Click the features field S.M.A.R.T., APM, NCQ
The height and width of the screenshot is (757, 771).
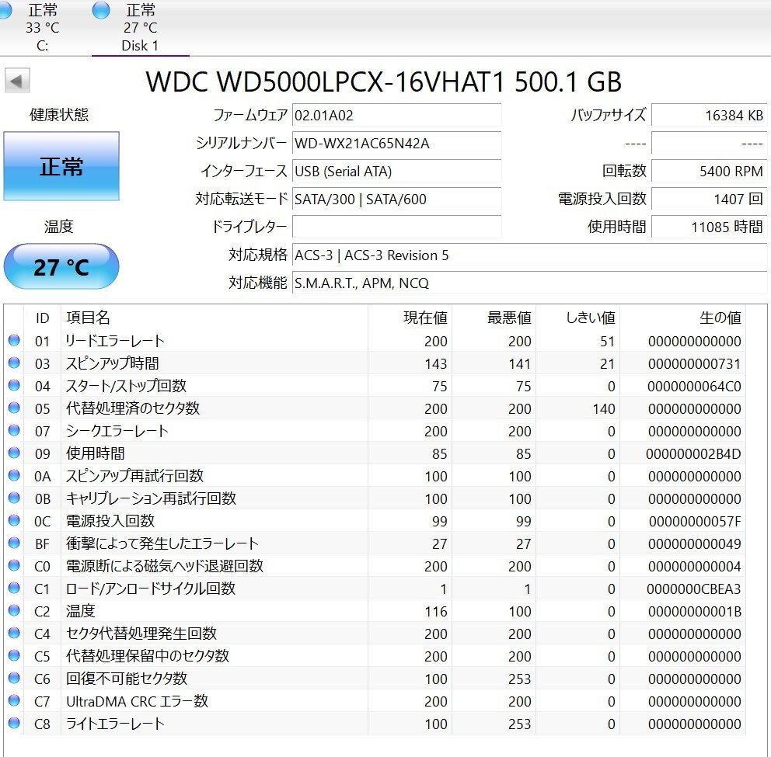(529, 283)
